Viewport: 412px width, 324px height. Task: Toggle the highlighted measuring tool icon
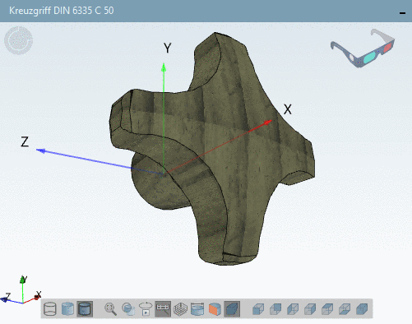(x=163, y=309)
